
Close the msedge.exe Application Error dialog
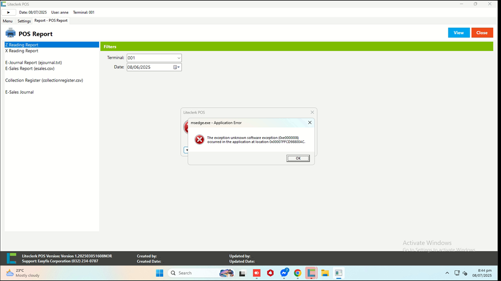310,122
